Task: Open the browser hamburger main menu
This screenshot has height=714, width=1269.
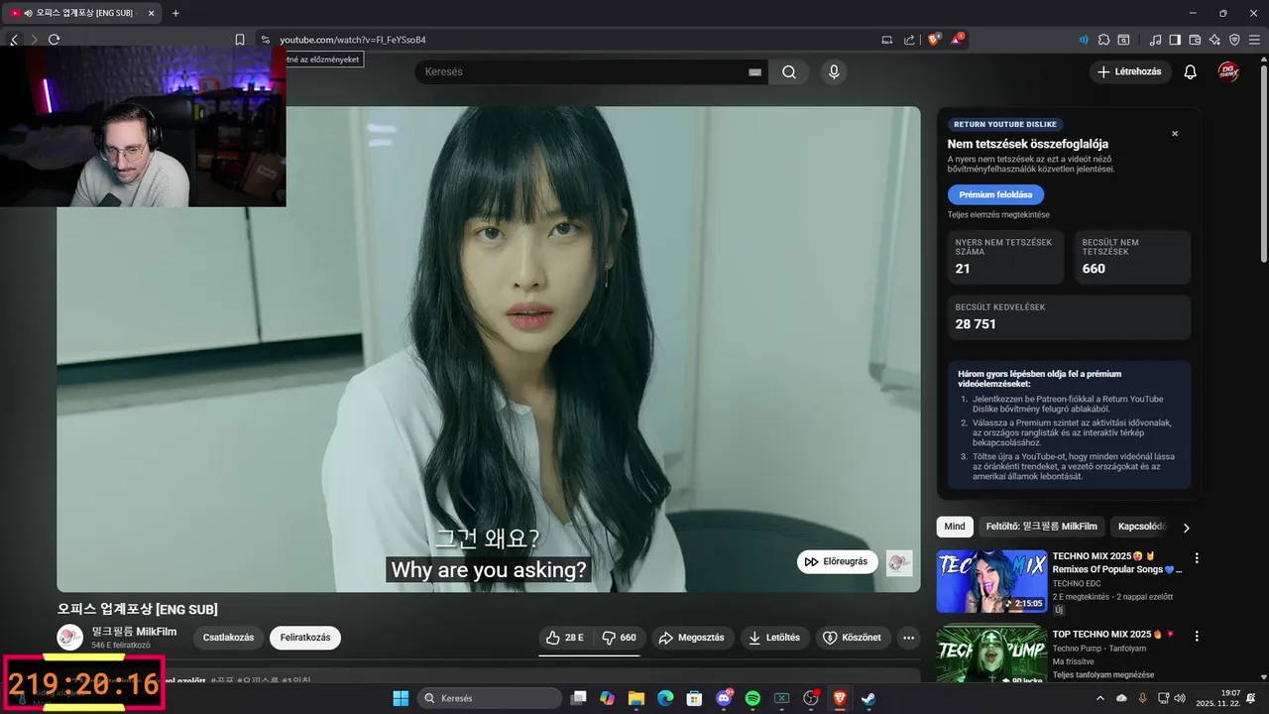Action: click(1254, 40)
